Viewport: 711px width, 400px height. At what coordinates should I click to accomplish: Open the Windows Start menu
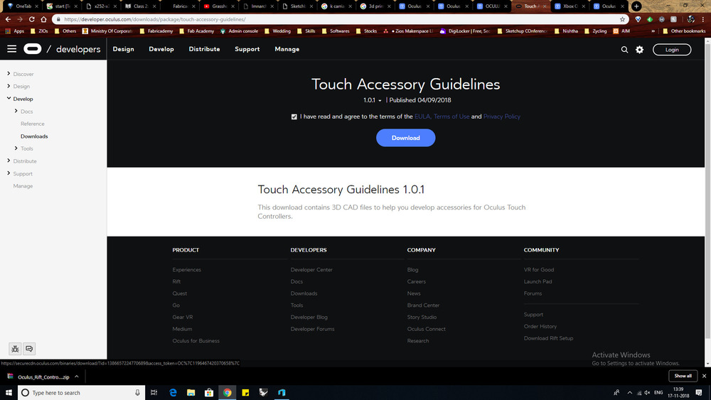(x=9, y=393)
